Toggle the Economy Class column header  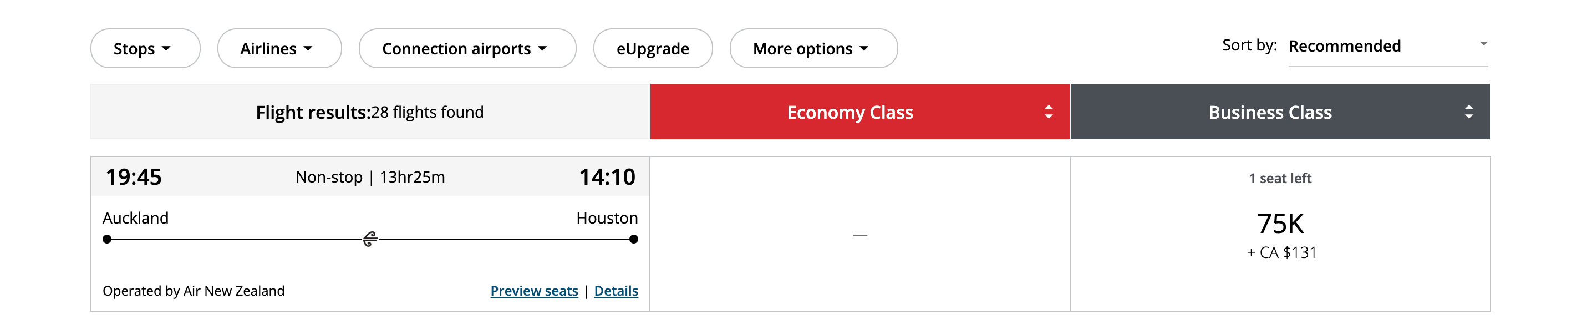point(850,112)
